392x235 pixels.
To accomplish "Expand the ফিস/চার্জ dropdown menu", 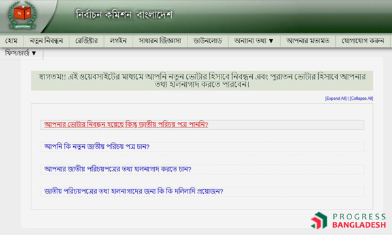I will [21, 53].
